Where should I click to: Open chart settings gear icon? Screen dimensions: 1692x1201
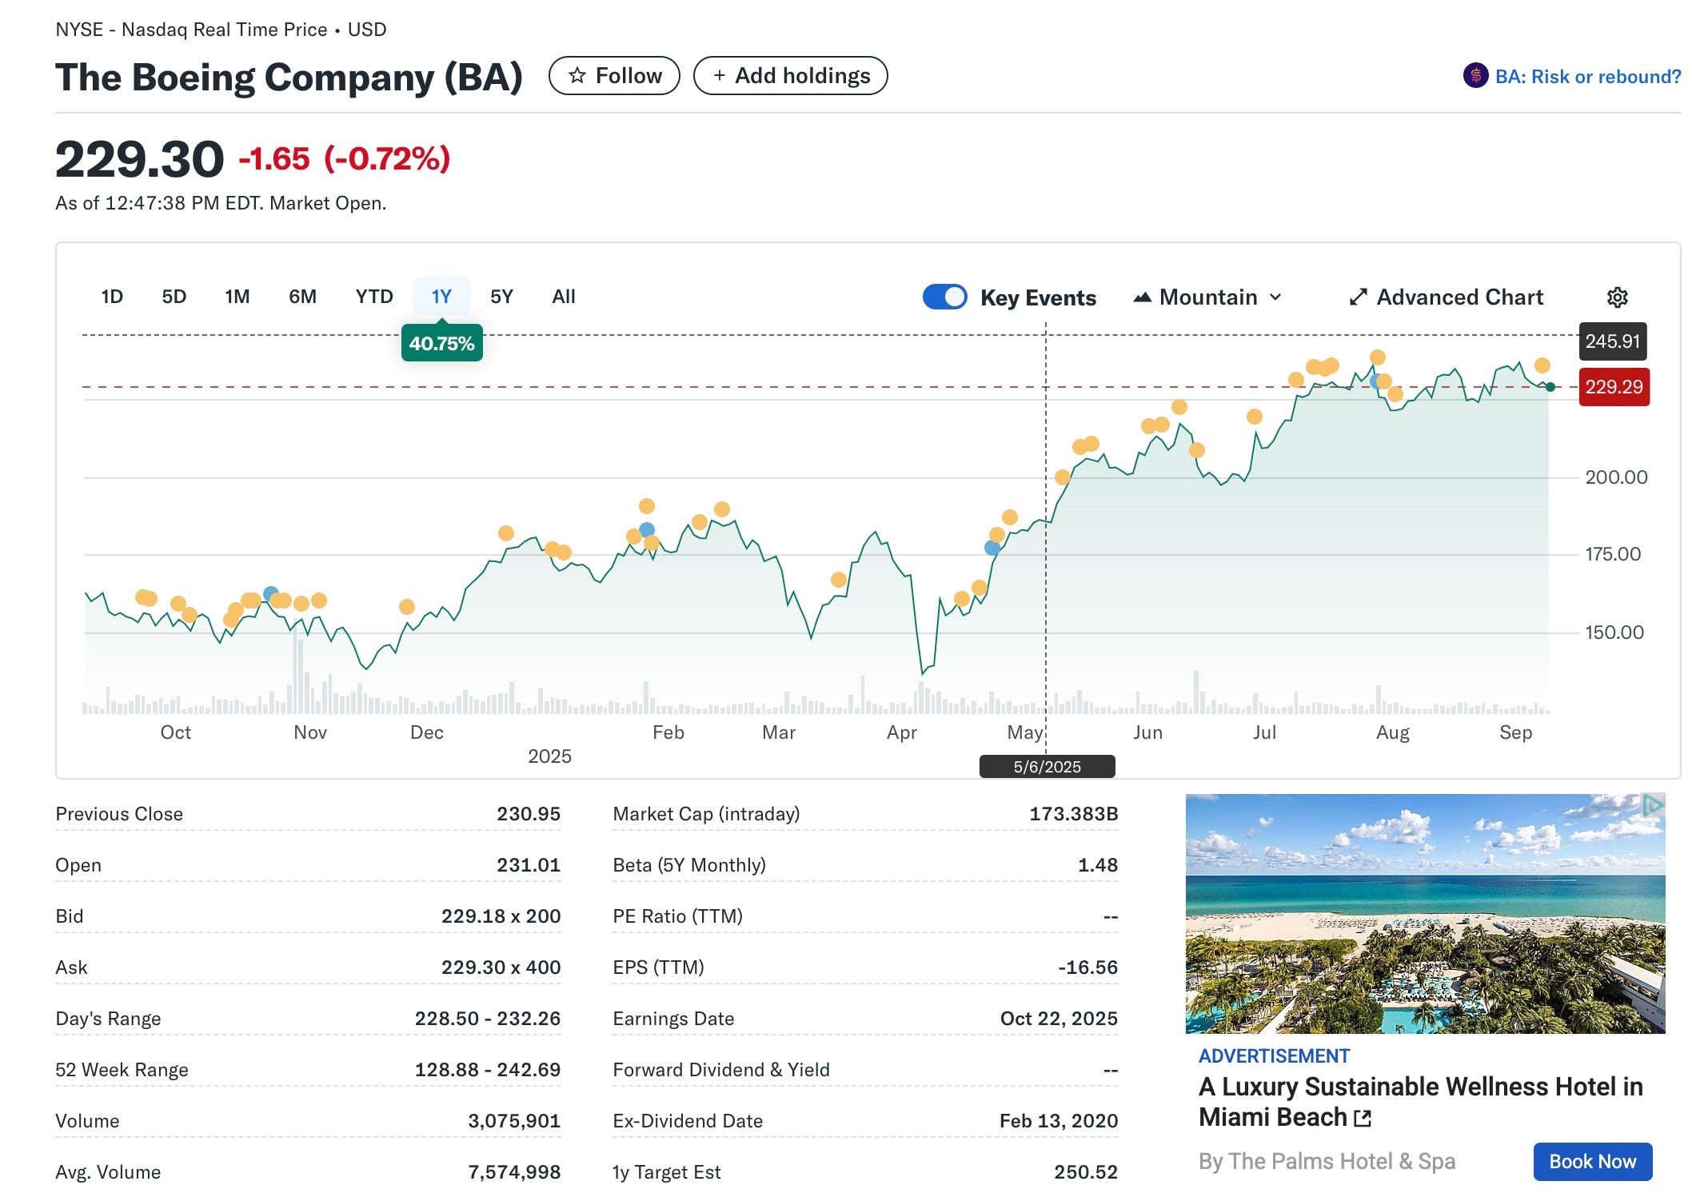pyautogui.click(x=1617, y=297)
